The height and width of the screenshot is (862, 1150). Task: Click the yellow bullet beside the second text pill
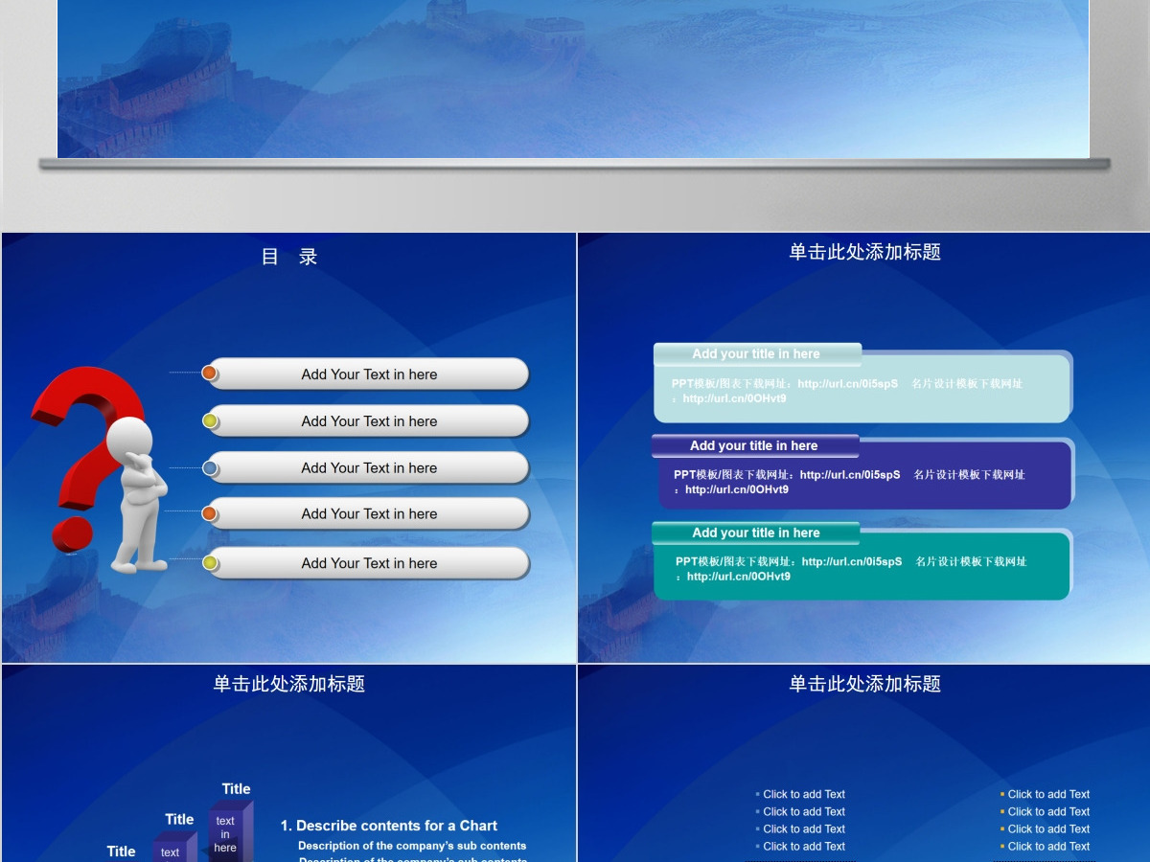tap(210, 420)
